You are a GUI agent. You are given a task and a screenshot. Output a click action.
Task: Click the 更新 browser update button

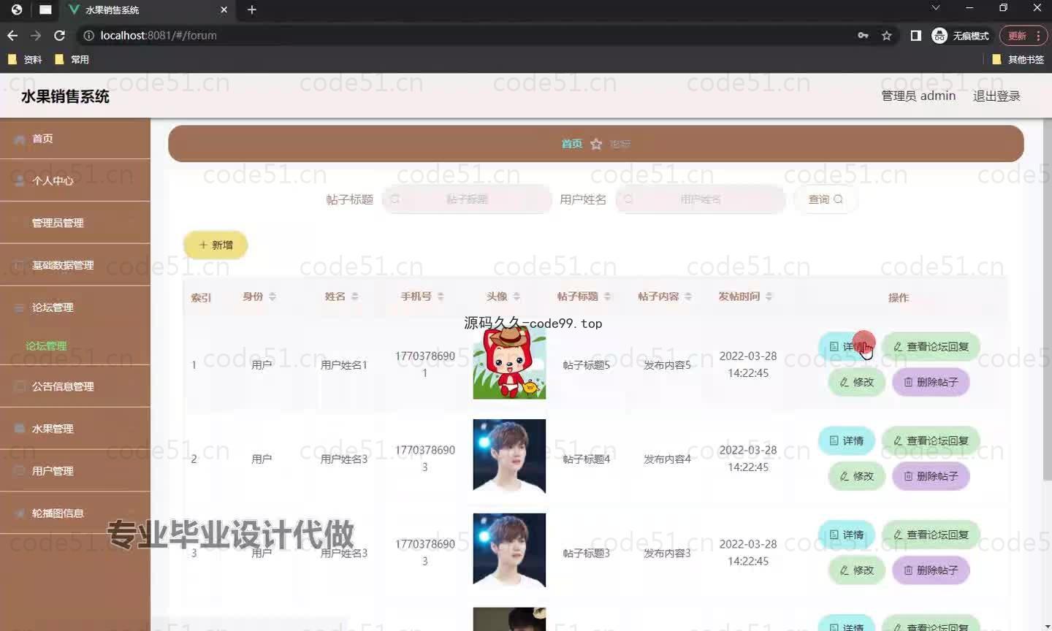pos(1024,35)
